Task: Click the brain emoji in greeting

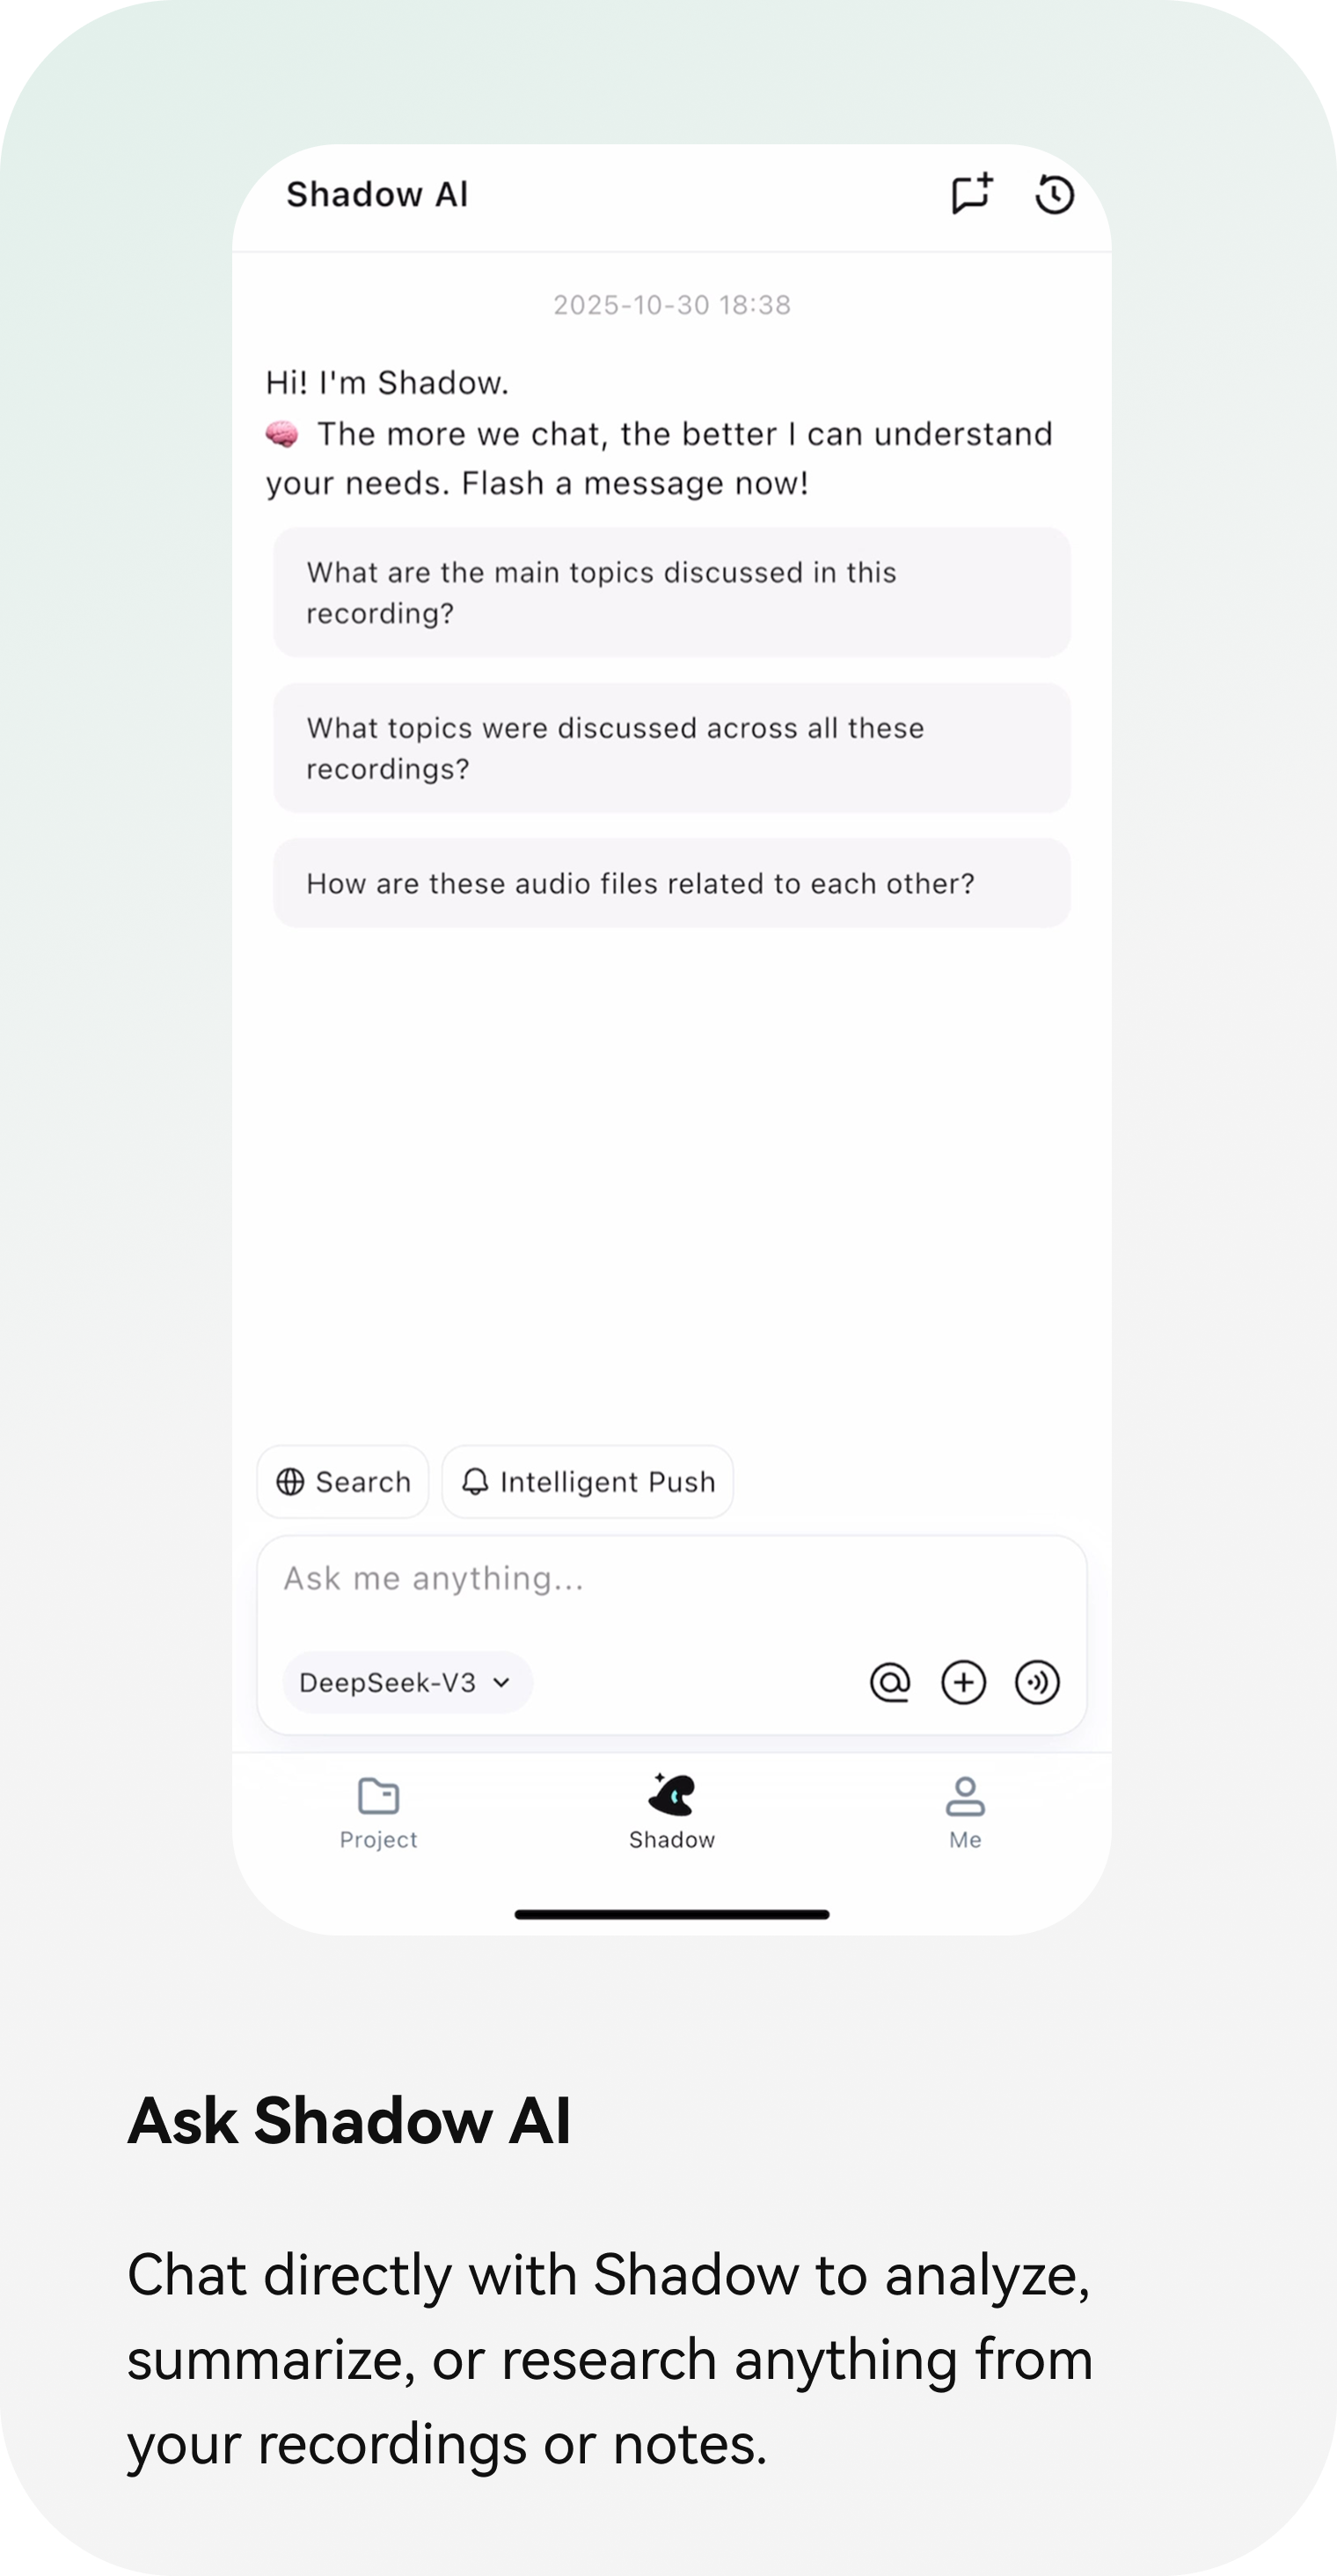Action: [282, 434]
